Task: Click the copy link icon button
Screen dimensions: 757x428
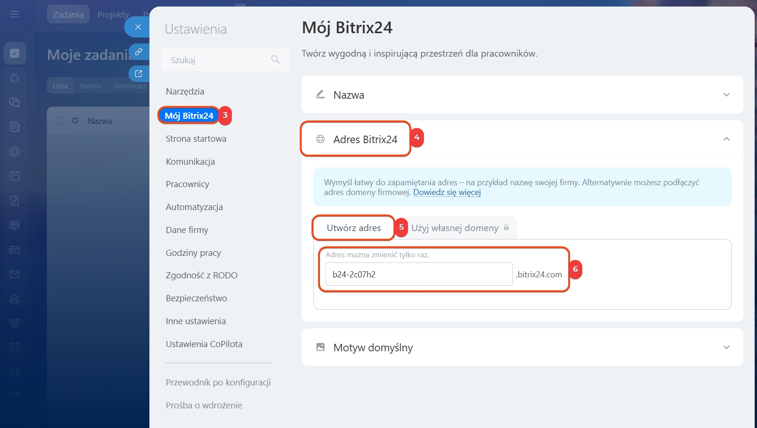Action: coord(139,51)
